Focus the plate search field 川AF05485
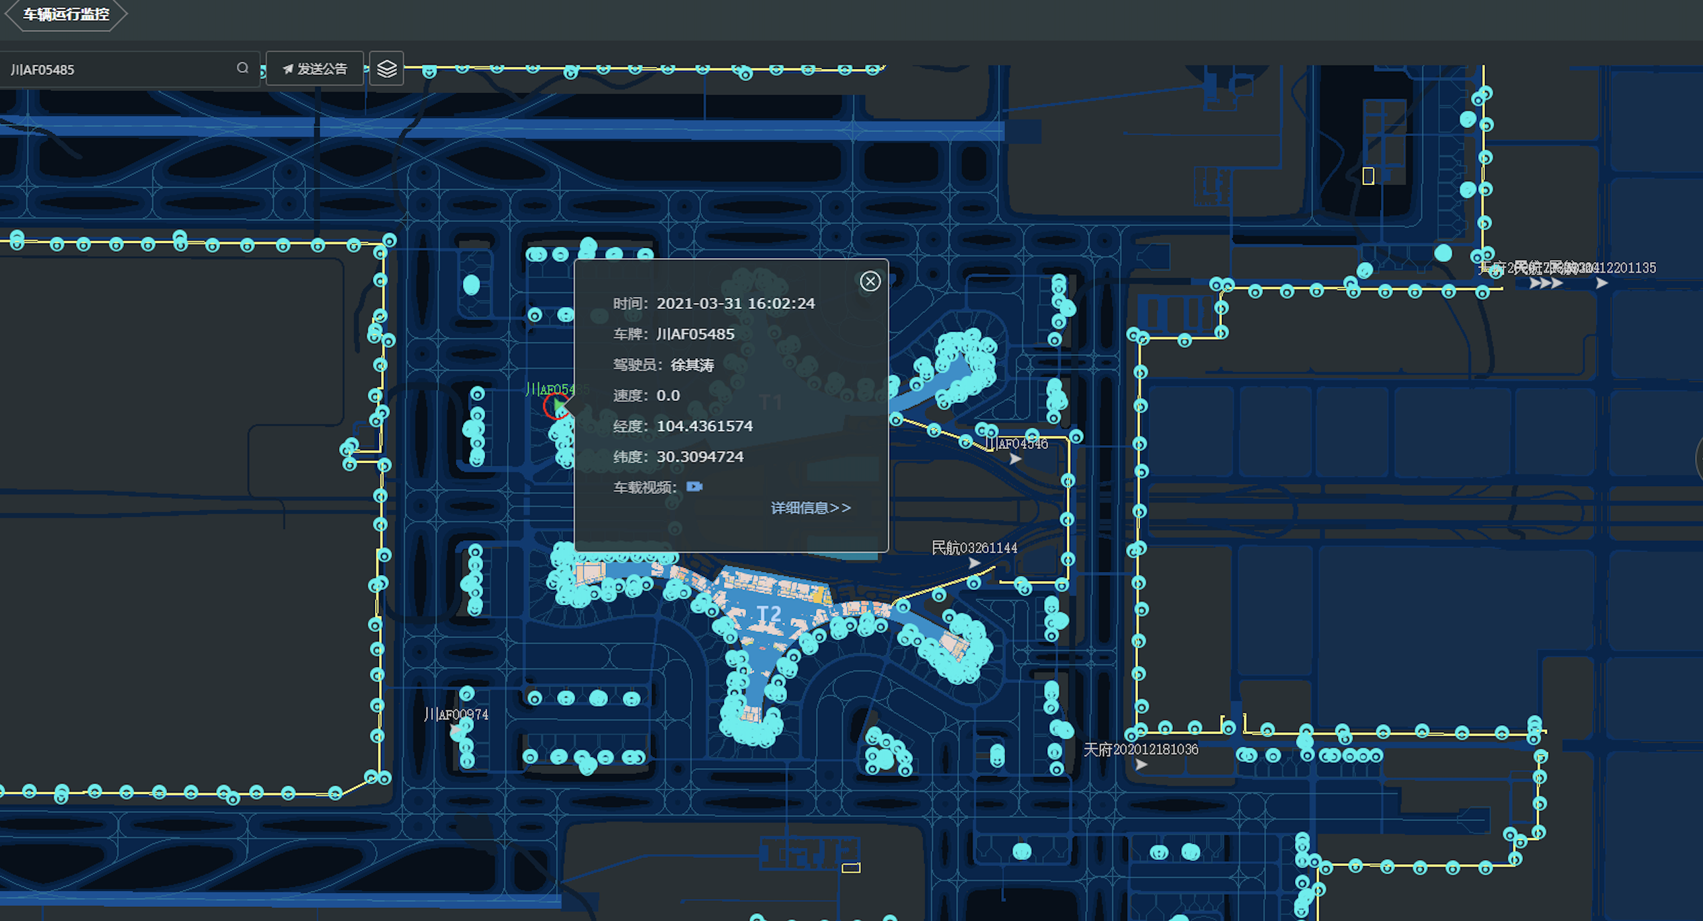Image resolution: width=1703 pixels, height=921 pixels. coord(121,70)
